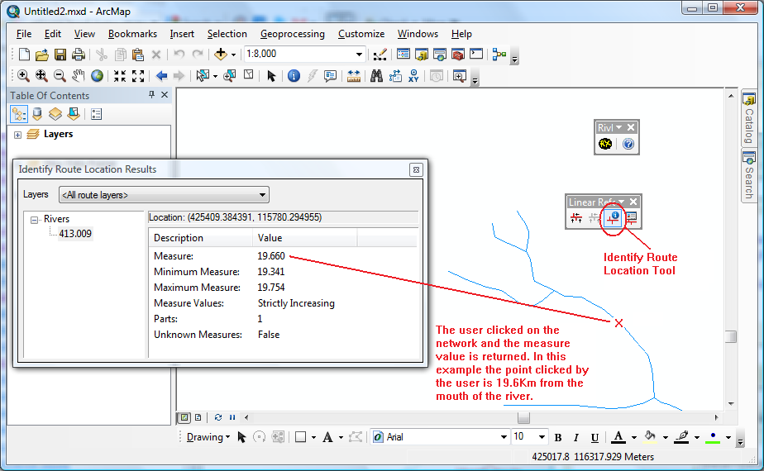Open the Geoprocessing menu
764x471 pixels.
tap(293, 34)
